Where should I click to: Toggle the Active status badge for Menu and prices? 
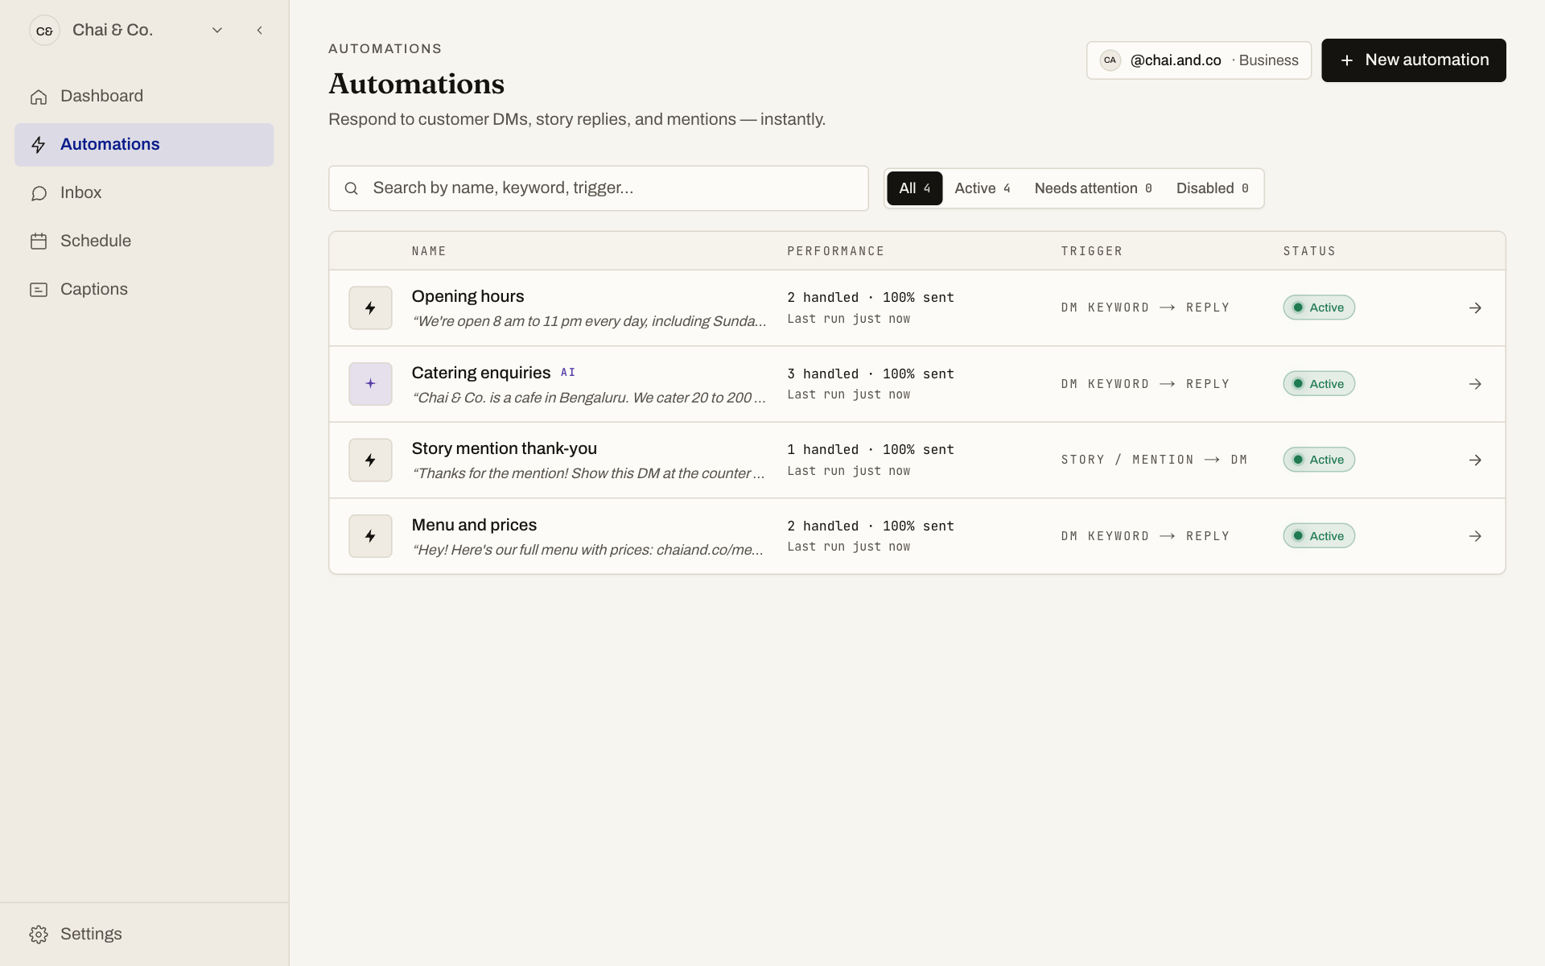(x=1319, y=536)
